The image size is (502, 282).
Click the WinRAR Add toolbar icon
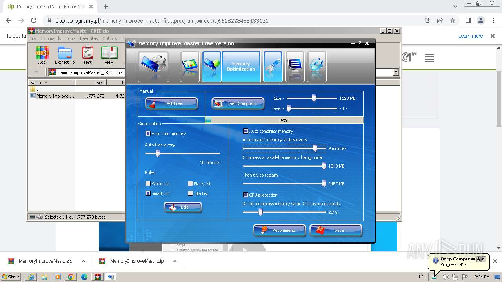point(42,55)
